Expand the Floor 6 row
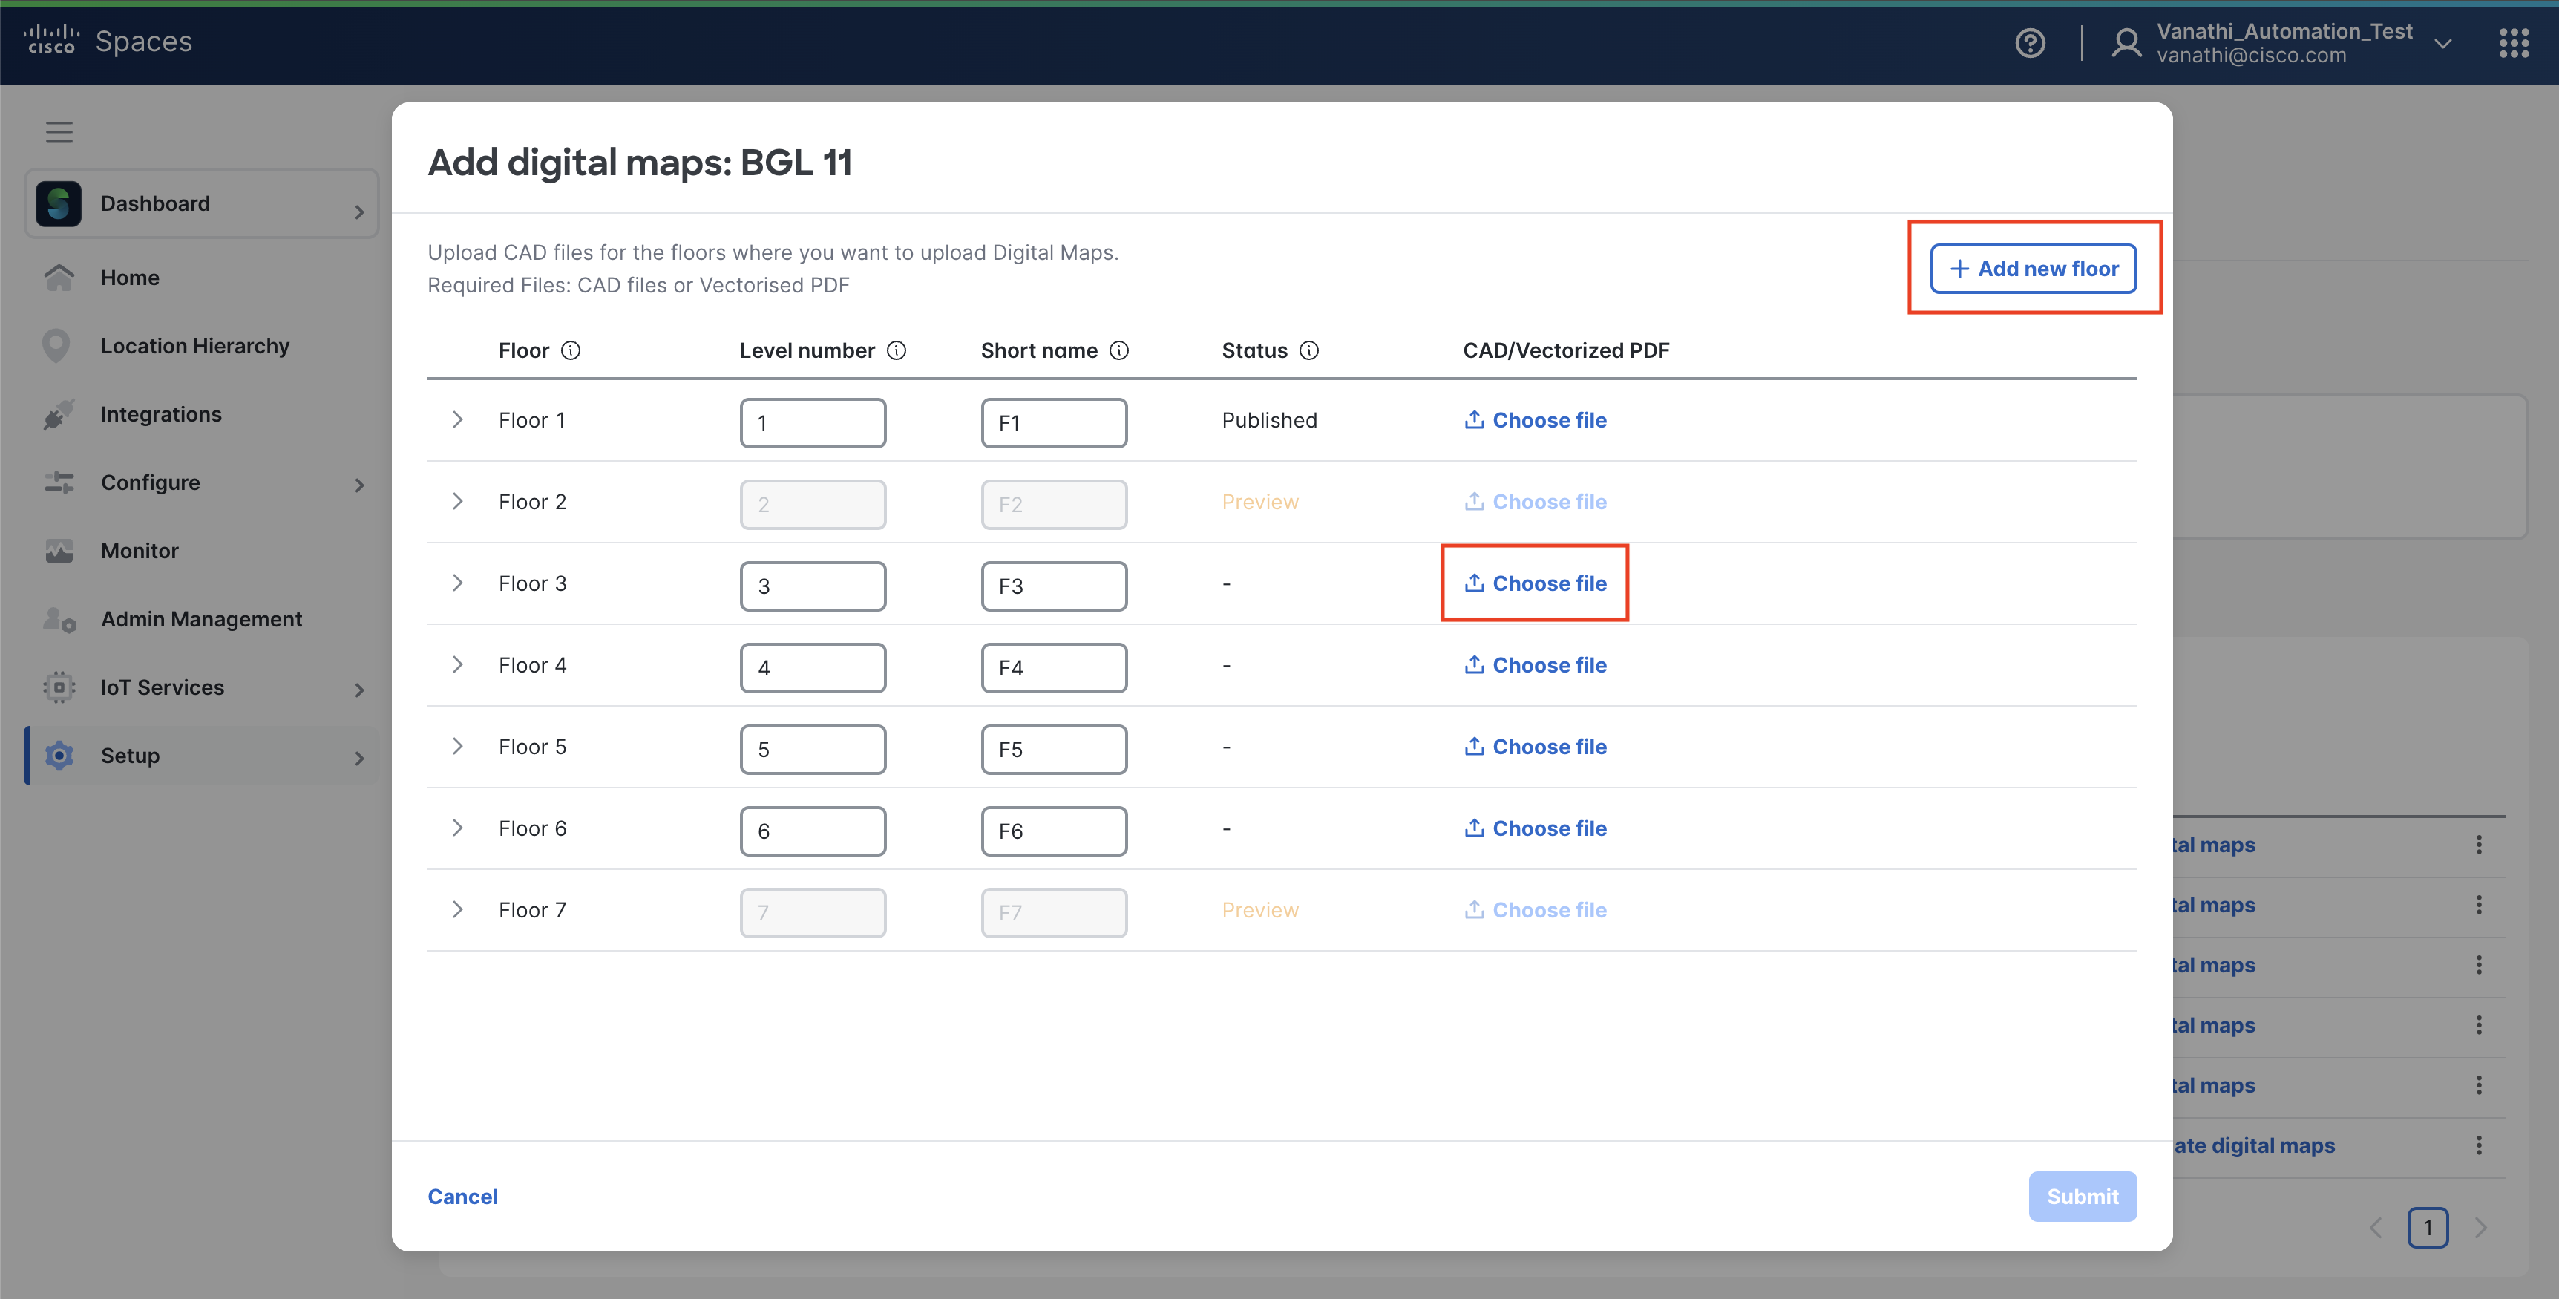The image size is (2559, 1299). pos(457,827)
